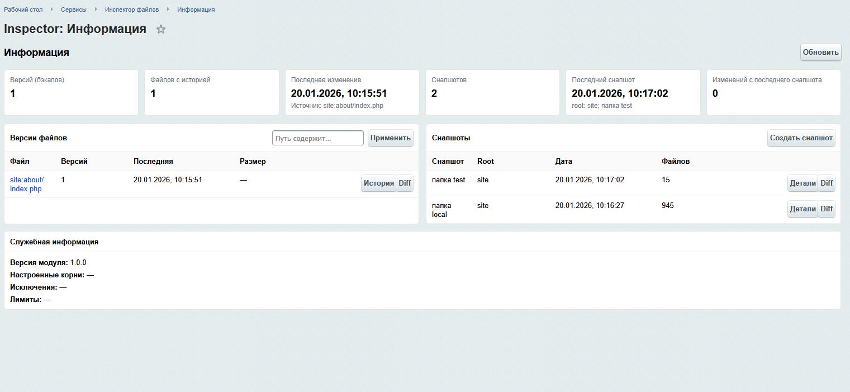850x392 pixels.
Task: Select Информация in the breadcrumb
Action: (196, 9)
